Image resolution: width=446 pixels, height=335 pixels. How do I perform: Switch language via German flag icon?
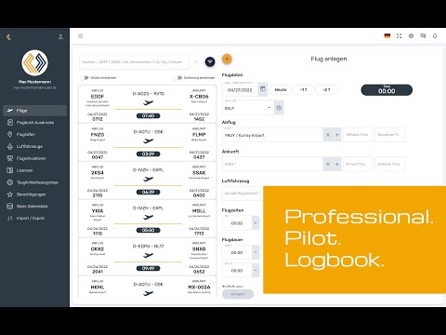pyautogui.click(x=387, y=36)
